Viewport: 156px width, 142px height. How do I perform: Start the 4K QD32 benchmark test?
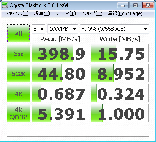point(18,113)
